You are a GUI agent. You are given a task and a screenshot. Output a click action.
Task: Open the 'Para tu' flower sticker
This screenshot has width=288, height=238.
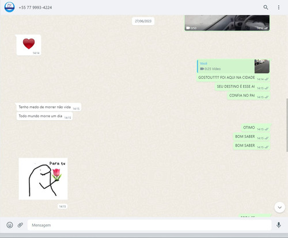tap(43, 179)
